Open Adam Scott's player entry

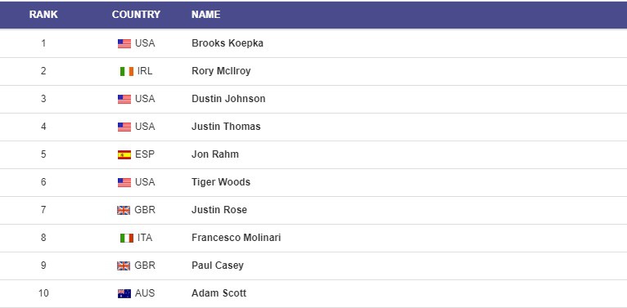click(219, 293)
